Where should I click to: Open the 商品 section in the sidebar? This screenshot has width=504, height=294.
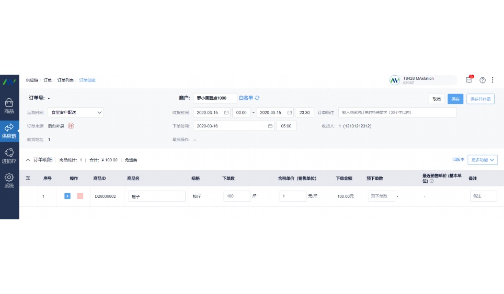pos(9,105)
